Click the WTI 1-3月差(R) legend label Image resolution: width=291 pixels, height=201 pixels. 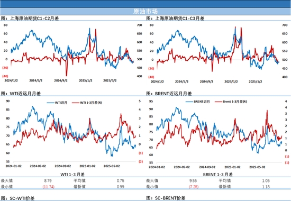click(91, 103)
